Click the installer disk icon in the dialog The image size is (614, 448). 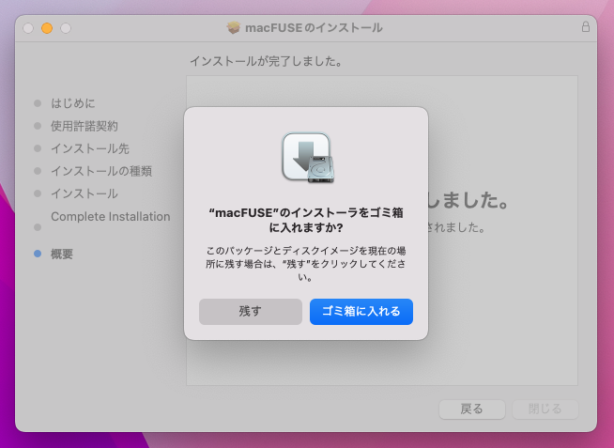(306, 158)
